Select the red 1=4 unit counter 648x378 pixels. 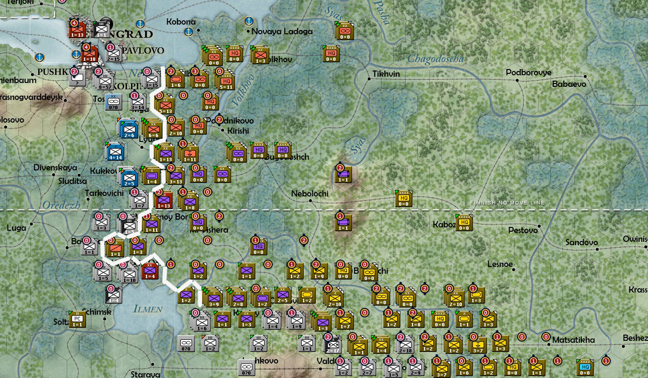pos(150,271)
